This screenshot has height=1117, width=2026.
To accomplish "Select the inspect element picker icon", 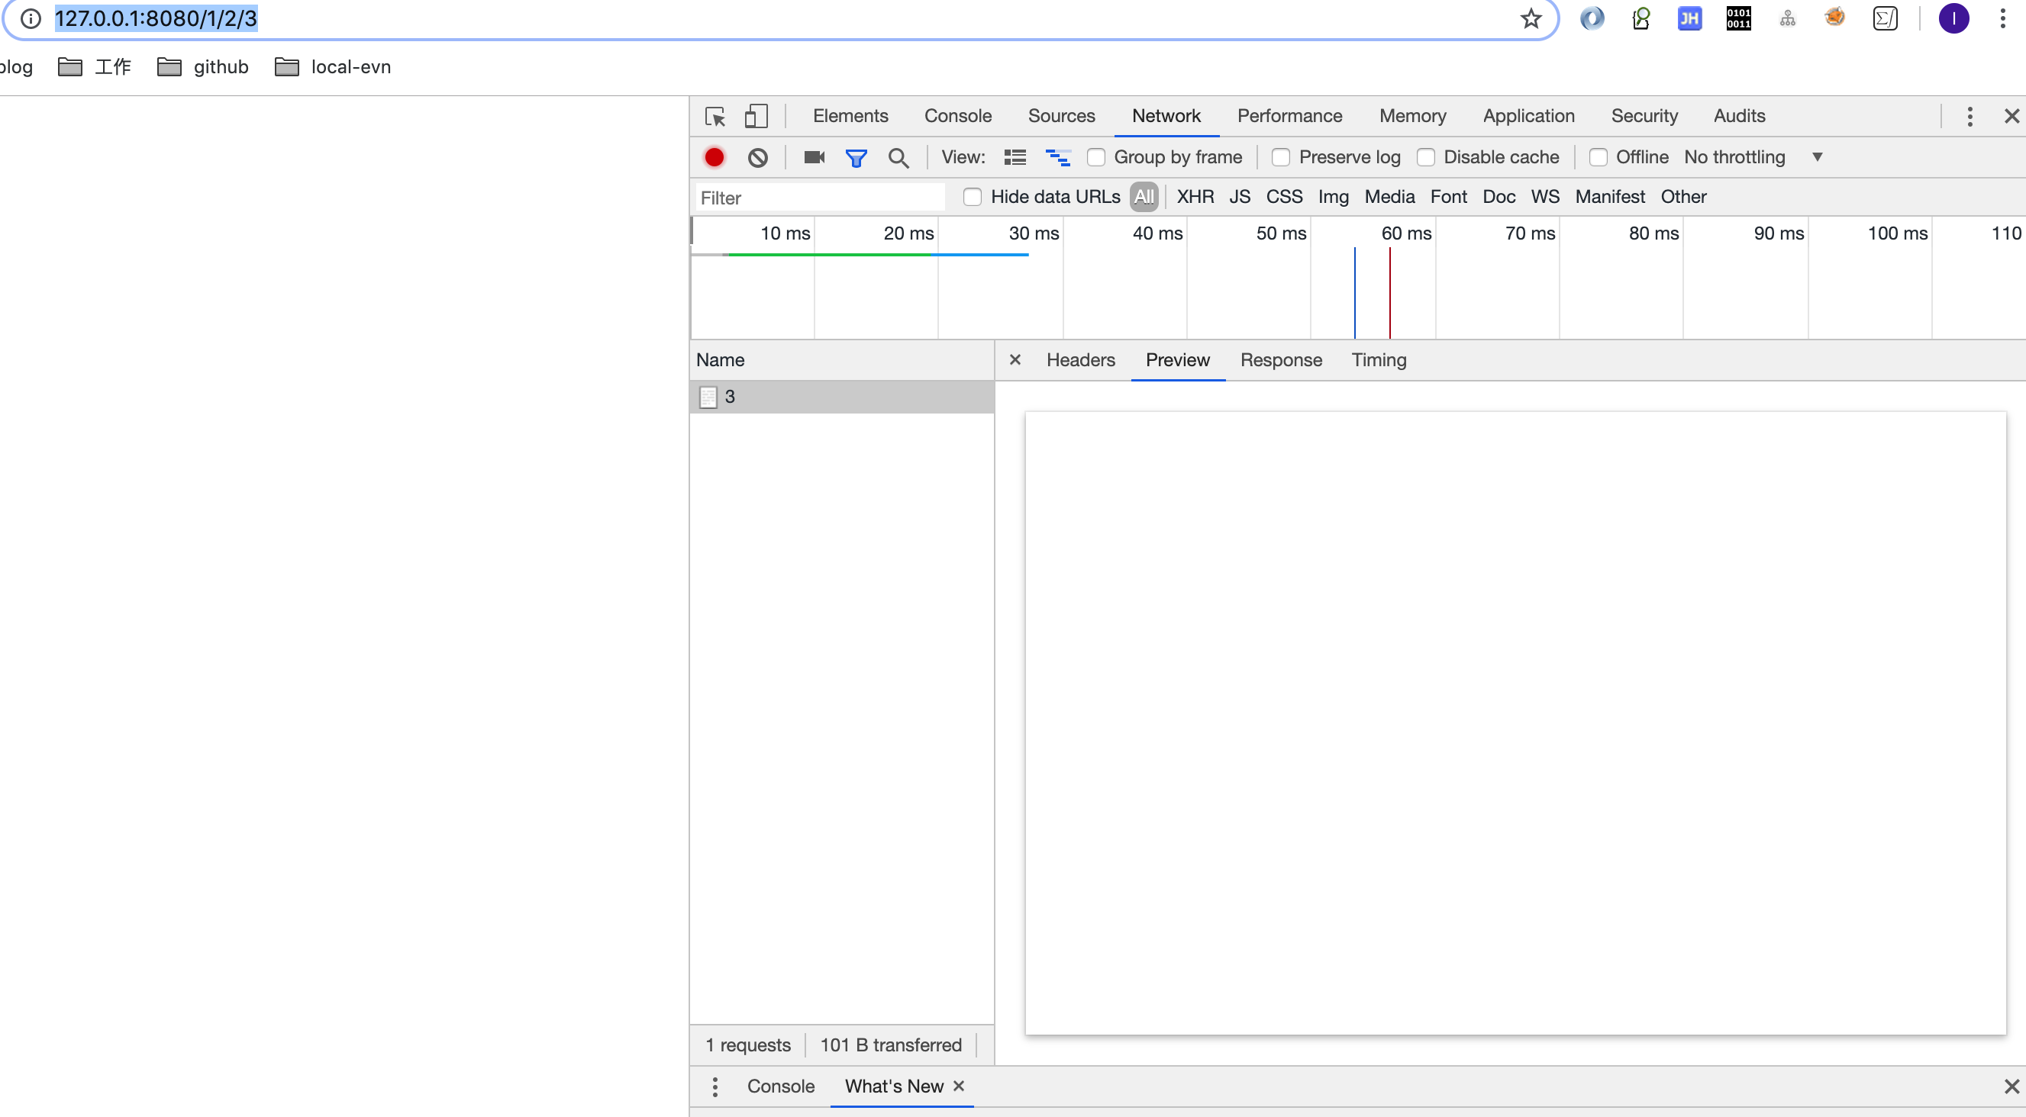I will pyautogui.click(x=715, y=116).
